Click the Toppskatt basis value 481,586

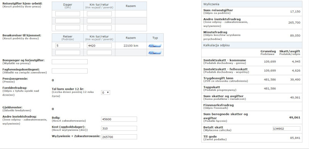coord(270,89)
